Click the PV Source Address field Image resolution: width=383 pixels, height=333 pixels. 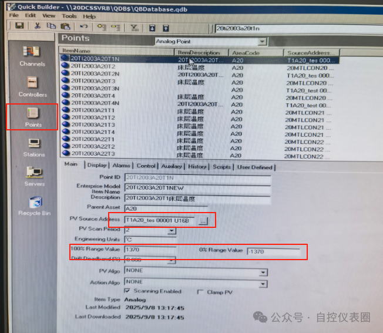[x=160, y=220]
